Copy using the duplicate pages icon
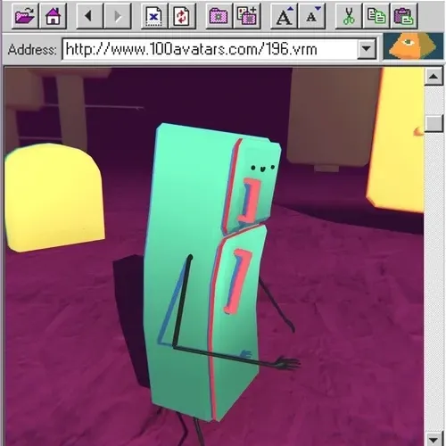Screen dimensions: 446x446 coord(376,16)
